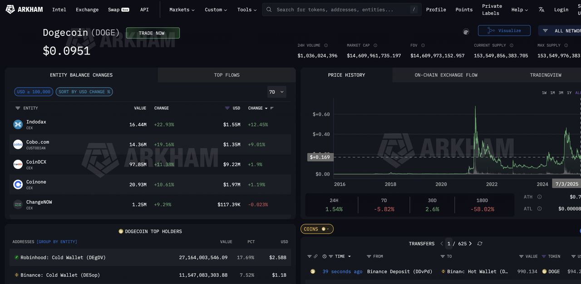Viewport: 581px width, 284px height.
Task: Toggle the USD ≥ 100,000 filter chip
Action: click(34, 92)
